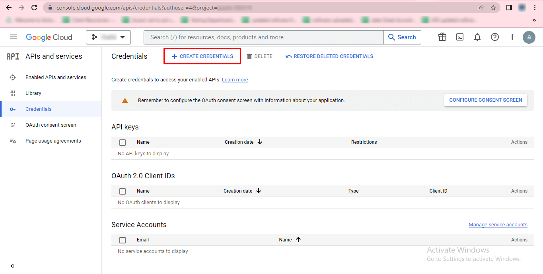Open the notifications bell

pyautogui.click(x=477, y=37)
